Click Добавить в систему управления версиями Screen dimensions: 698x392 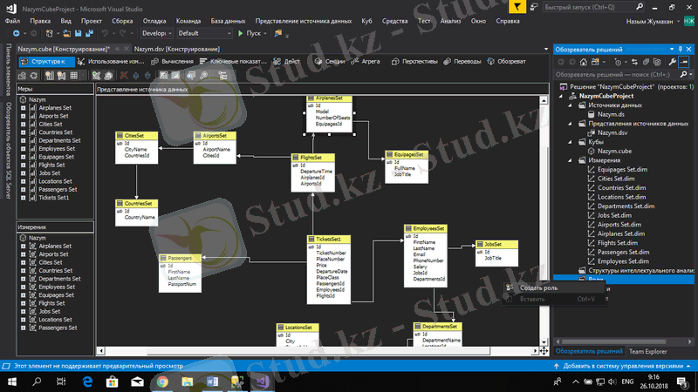pyautogui.click(x=623, y=366)
